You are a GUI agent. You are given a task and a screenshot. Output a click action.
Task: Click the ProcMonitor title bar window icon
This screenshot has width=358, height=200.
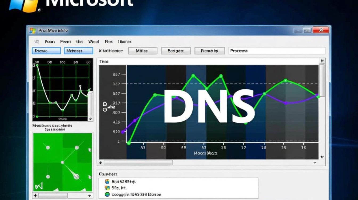(33, 31)
